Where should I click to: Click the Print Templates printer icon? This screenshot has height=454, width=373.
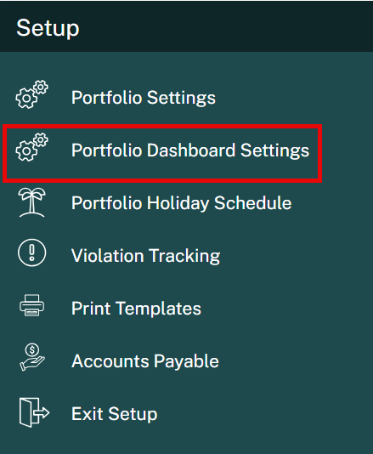click(31, 305)
